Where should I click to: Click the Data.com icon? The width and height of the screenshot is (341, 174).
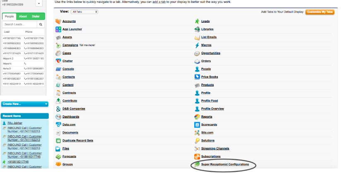[x=58, y=125]
